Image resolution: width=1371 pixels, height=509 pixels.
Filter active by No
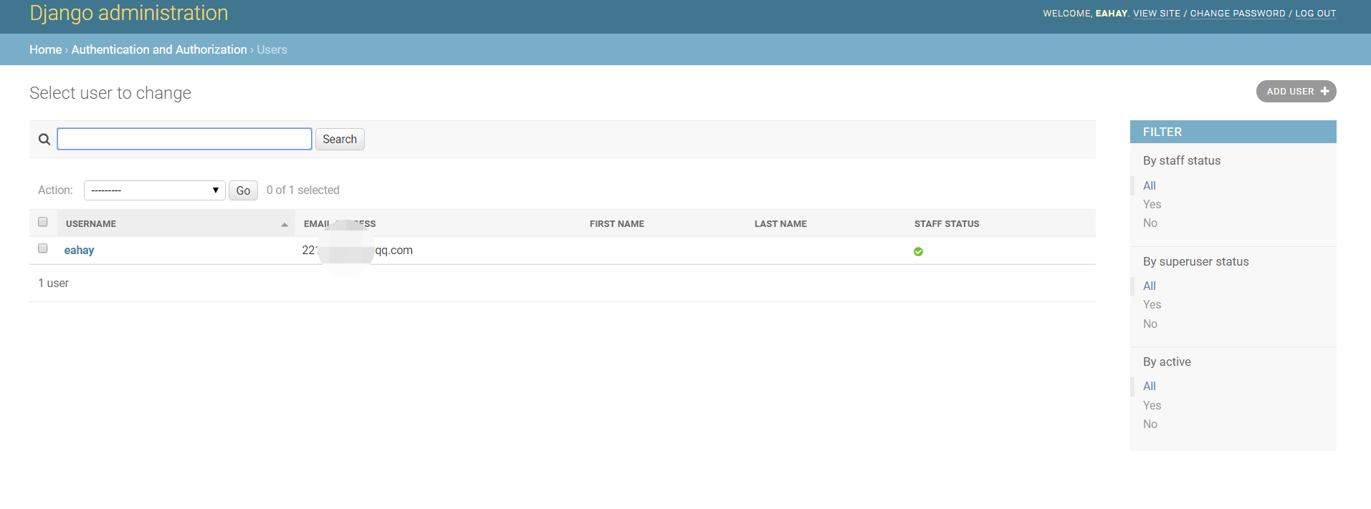1150,424
